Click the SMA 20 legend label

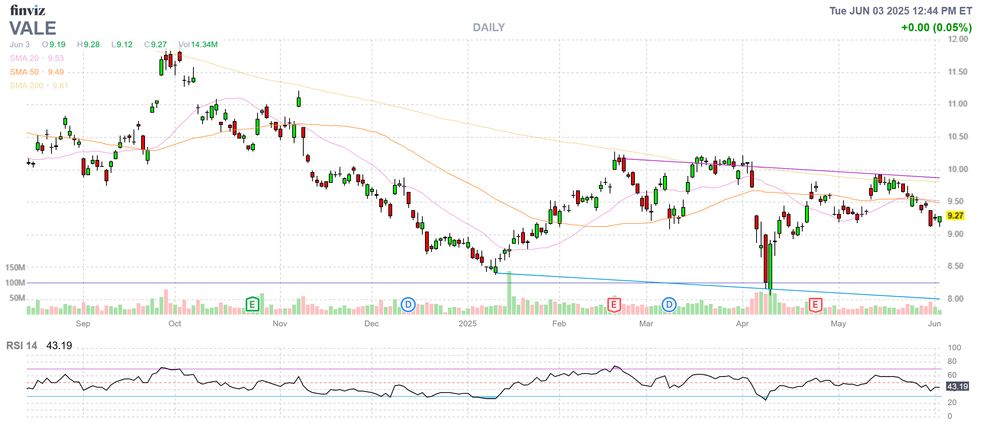[24, 58]
